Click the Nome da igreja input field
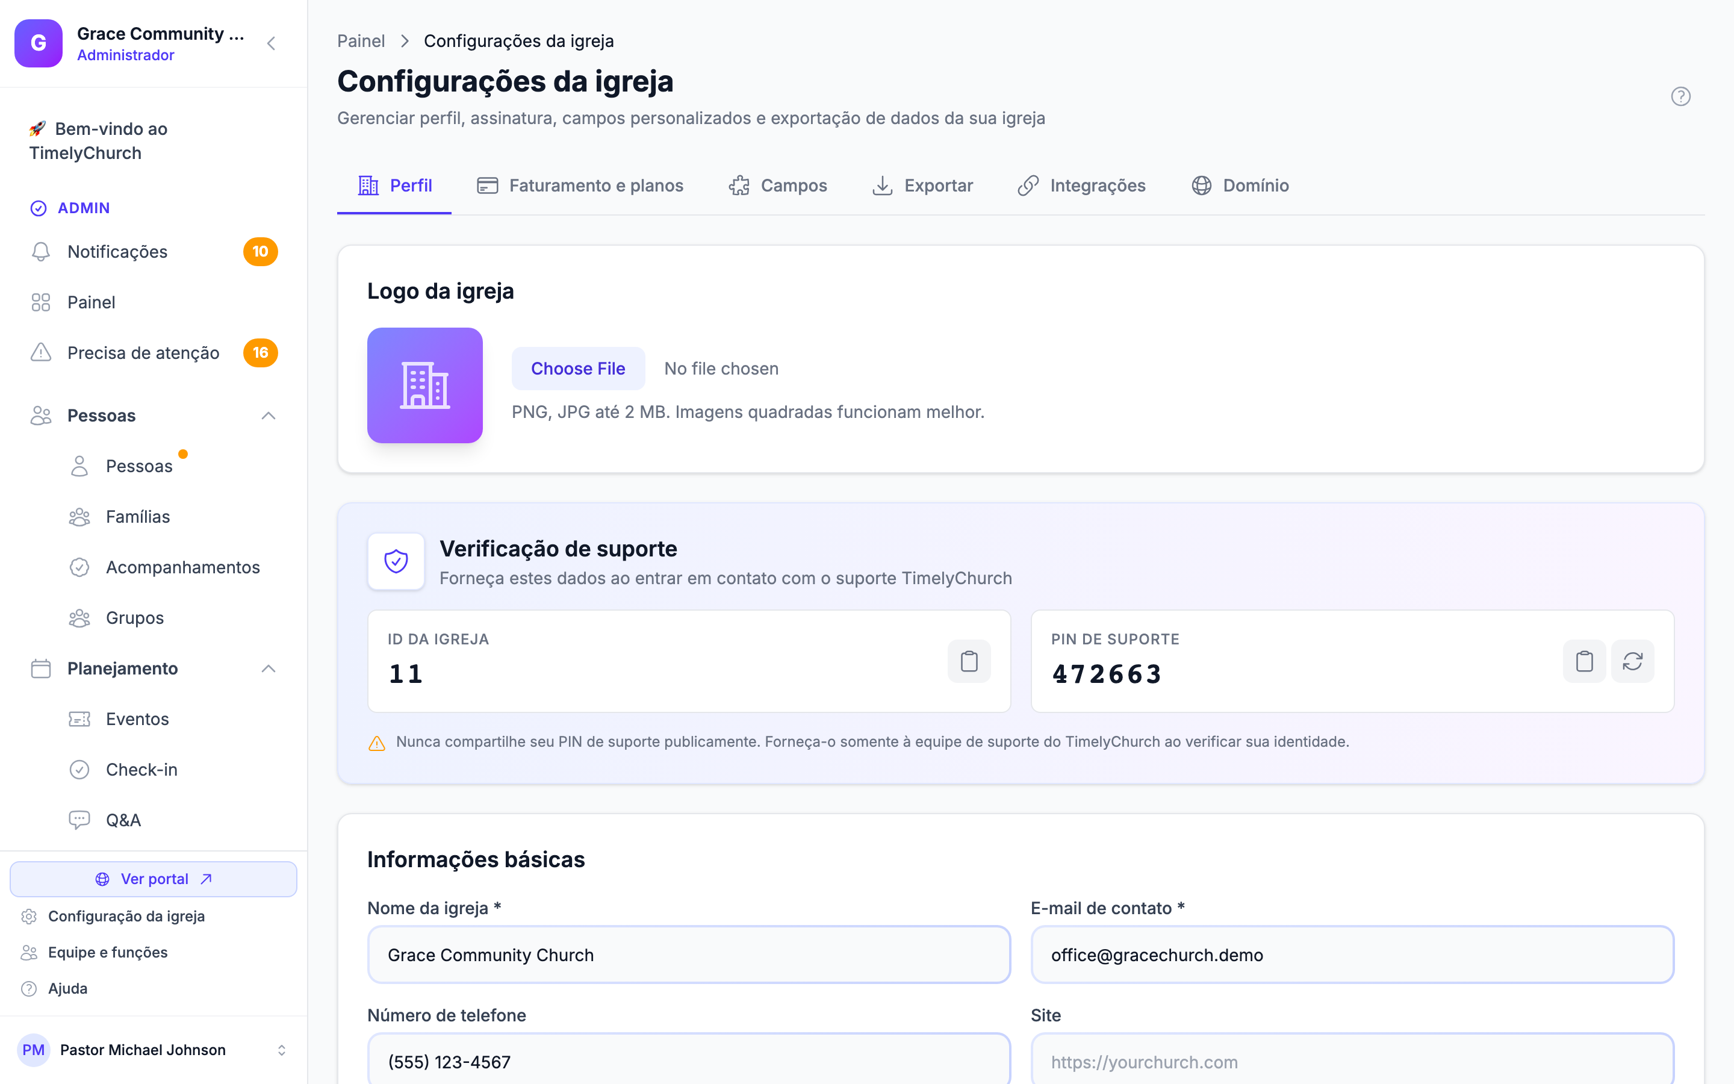The width and height of the screenshot is (1734, 1084). click(x=689, y=955)
